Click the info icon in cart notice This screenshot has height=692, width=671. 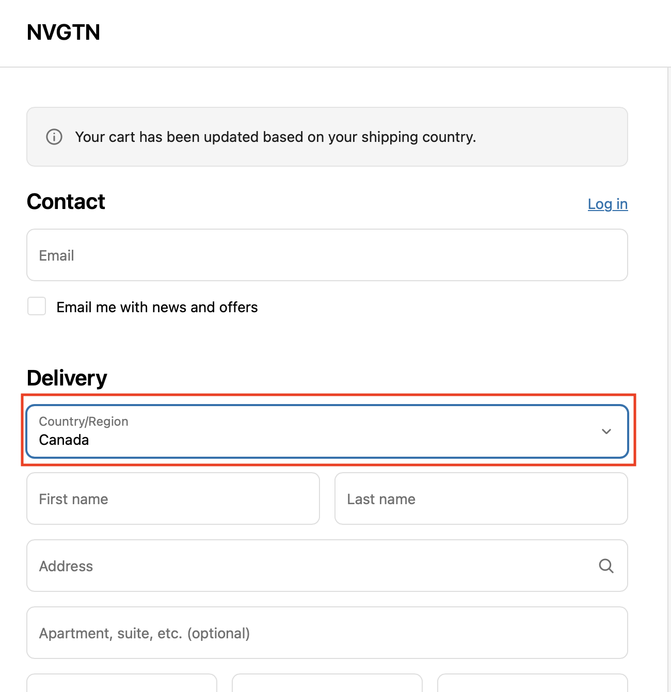click(x=54, y=137)
